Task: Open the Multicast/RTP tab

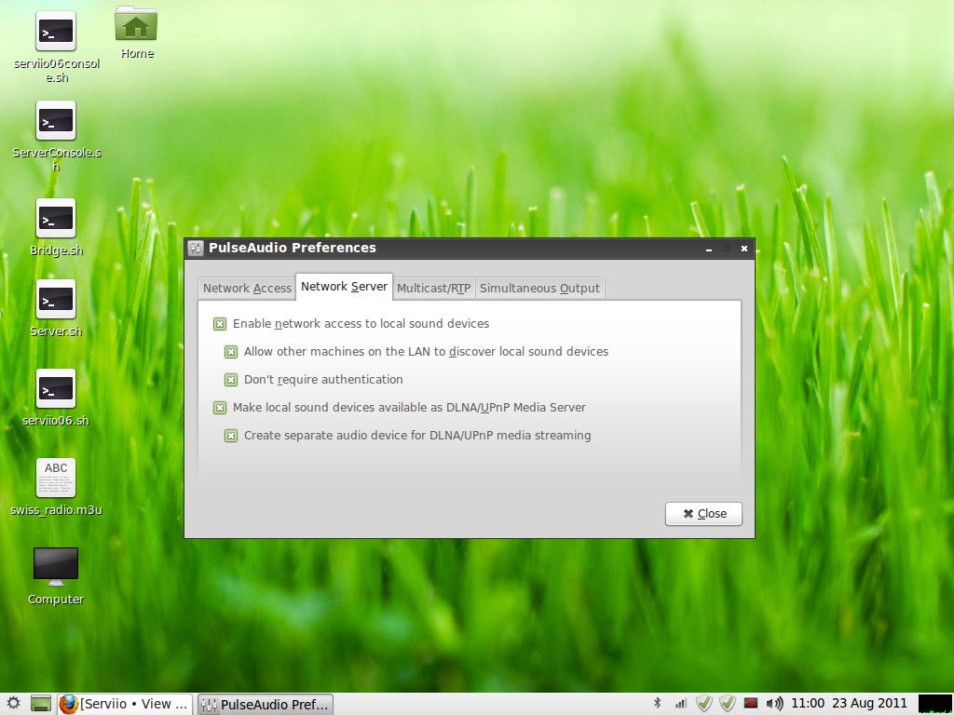Action: [433, 289]
